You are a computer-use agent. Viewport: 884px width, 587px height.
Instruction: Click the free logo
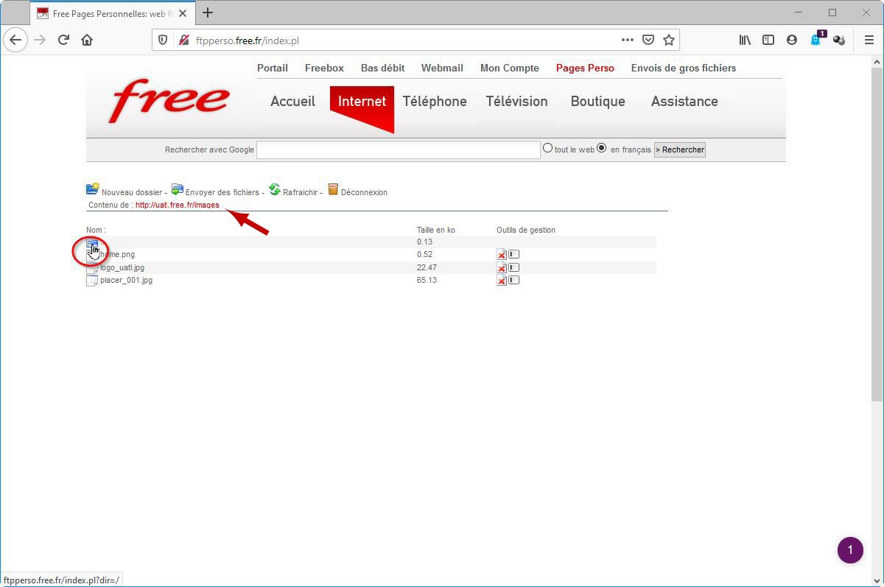click(x=169, y=101)
